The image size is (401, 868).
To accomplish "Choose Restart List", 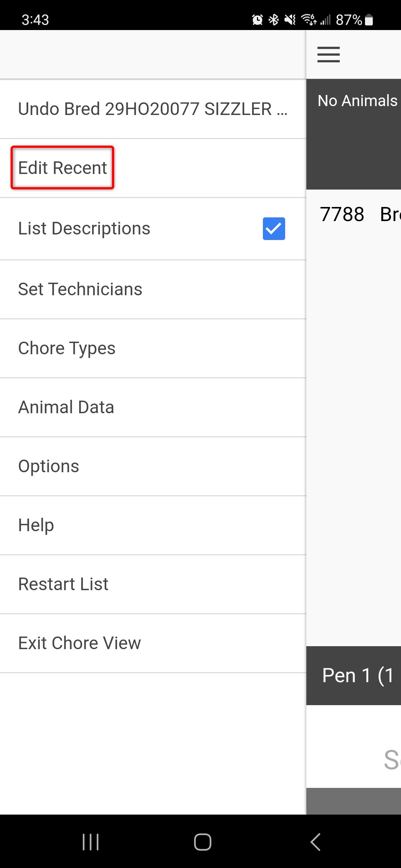I will tap(153, 584).
